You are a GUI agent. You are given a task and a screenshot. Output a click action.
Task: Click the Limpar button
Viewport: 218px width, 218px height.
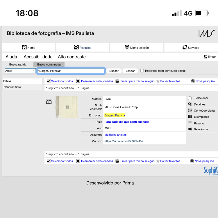click(130, 71)
